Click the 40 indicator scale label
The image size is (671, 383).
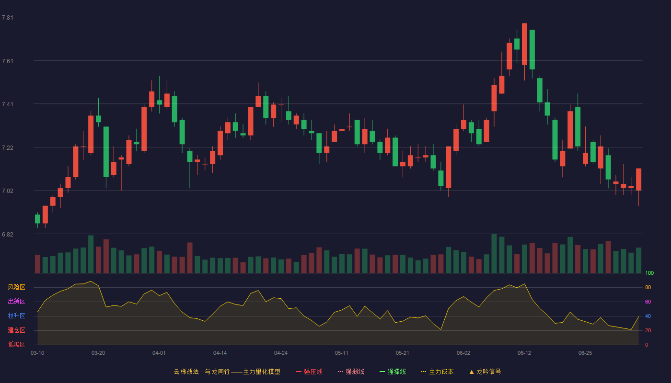tap(648, 316)
